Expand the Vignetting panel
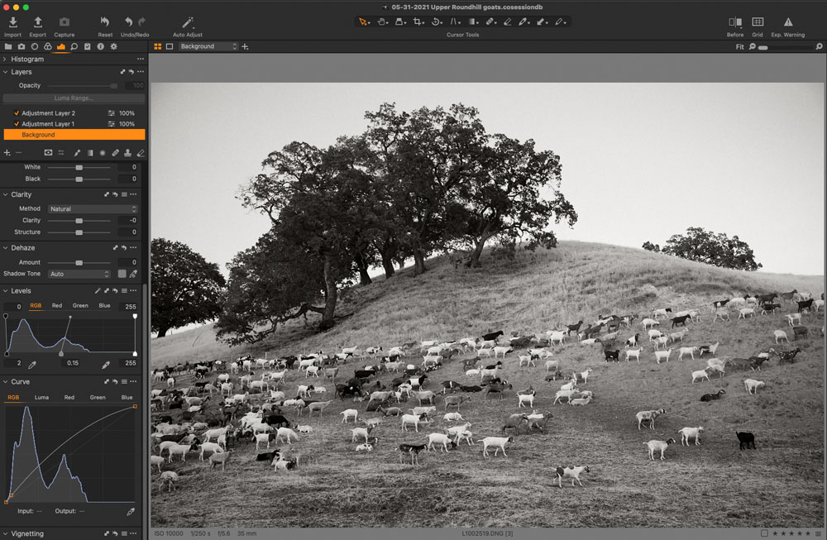Screen dimensions: 827x540 click(x=5, y=533)
